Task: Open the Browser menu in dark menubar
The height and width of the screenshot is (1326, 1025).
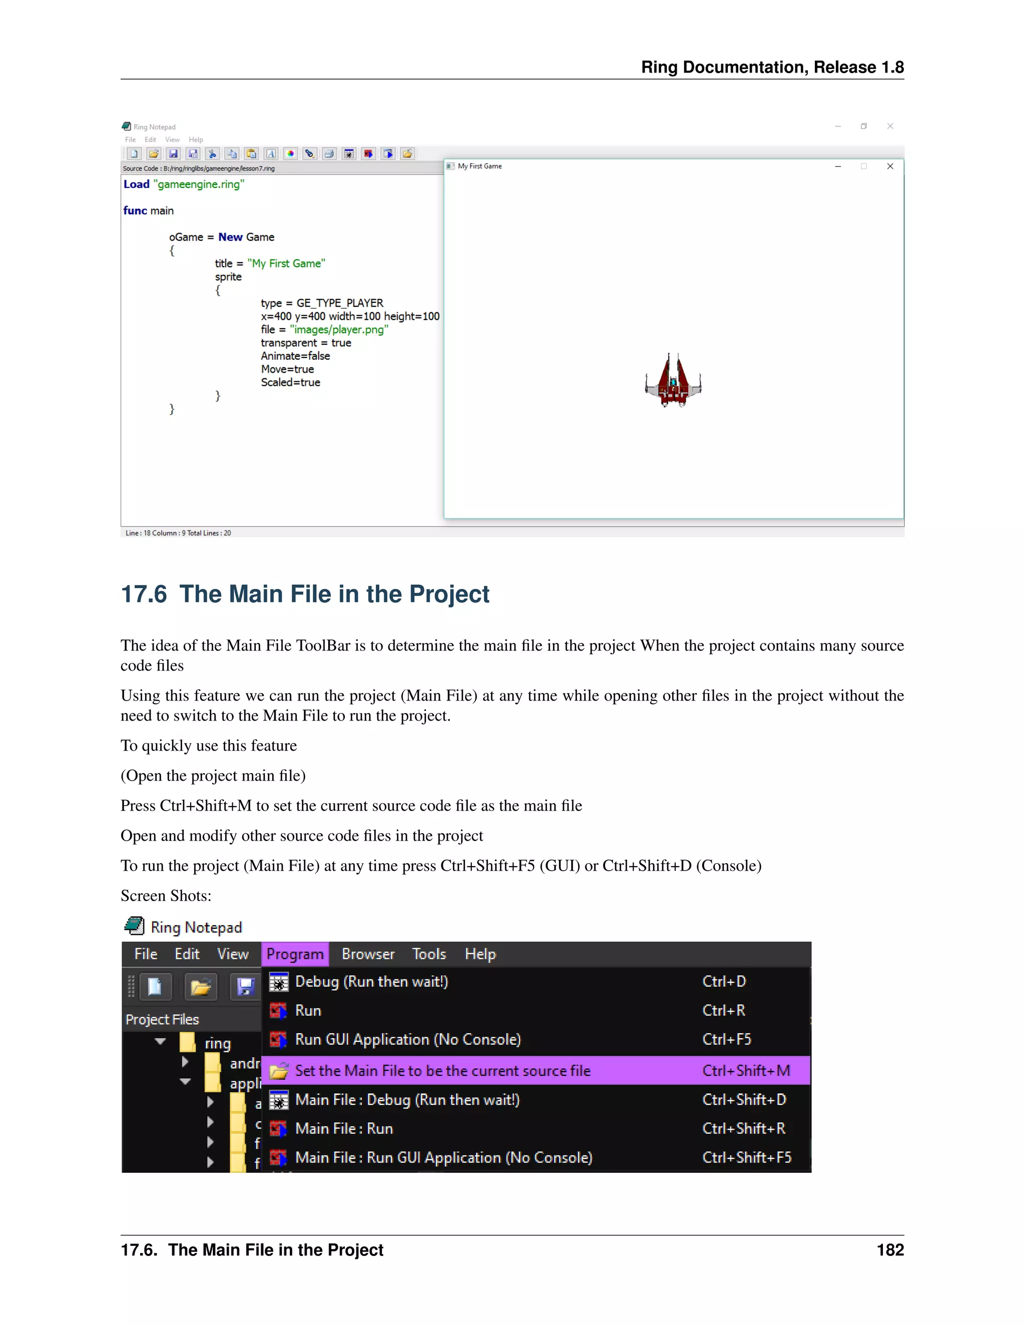Action: 367,954
